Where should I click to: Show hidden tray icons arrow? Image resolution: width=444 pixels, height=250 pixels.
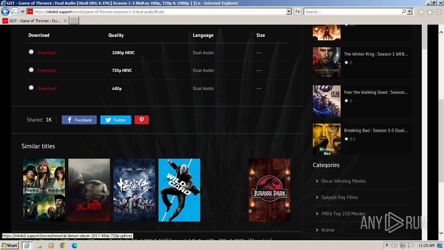[x=387, y=245]
